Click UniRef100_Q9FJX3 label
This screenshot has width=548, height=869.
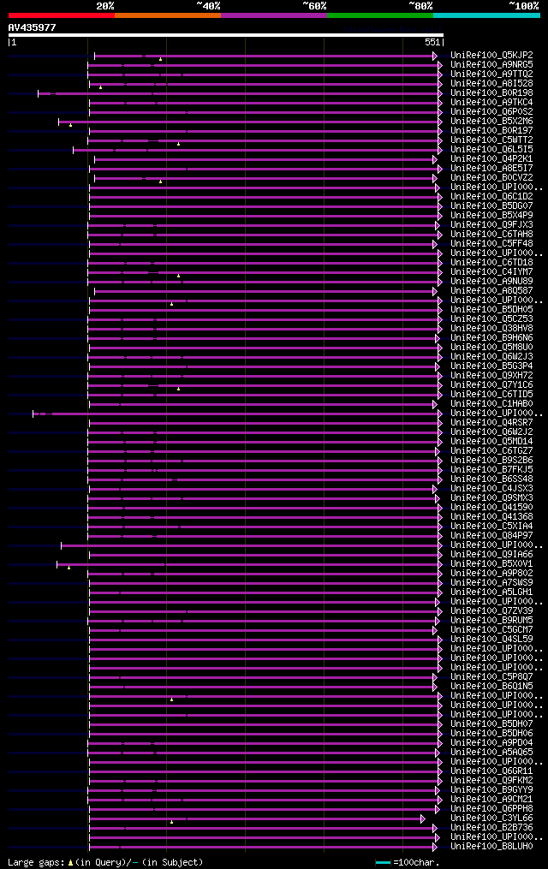(x=491, y=225)
